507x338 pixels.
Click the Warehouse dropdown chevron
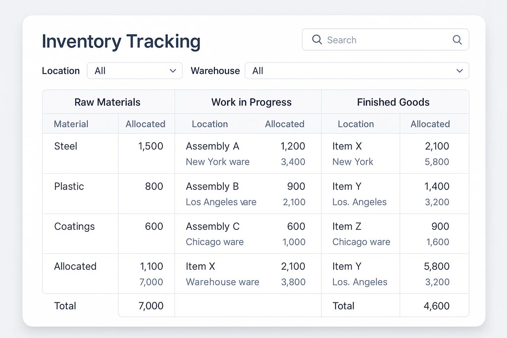point(459,71)
